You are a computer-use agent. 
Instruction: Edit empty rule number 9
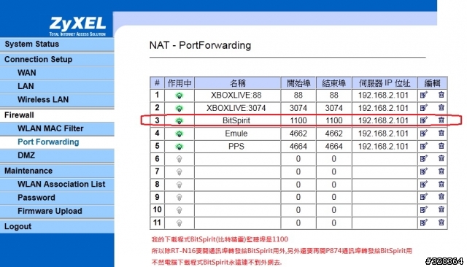pyautogui.click(x=423, y=197)
